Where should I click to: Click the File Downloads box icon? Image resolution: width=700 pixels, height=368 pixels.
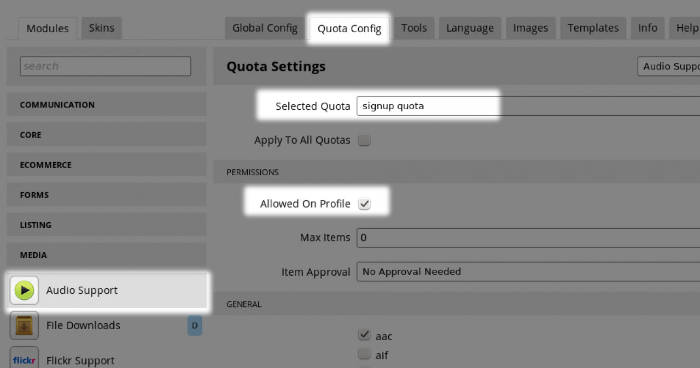point(24,325)
